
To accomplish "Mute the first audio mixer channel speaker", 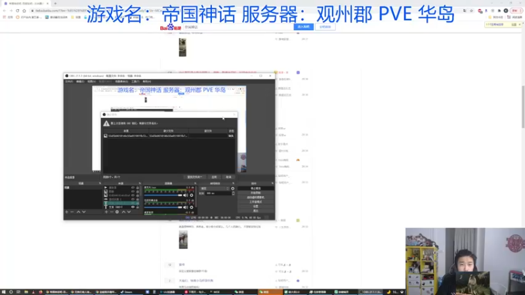I will (x=186, y=195).
